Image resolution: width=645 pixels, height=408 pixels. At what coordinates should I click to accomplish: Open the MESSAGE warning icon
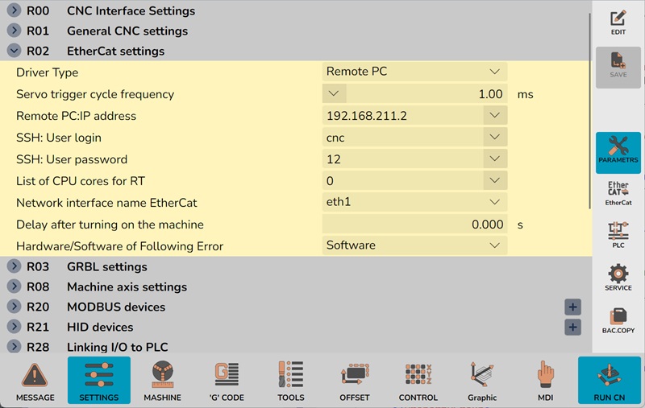tap(35, 380)
